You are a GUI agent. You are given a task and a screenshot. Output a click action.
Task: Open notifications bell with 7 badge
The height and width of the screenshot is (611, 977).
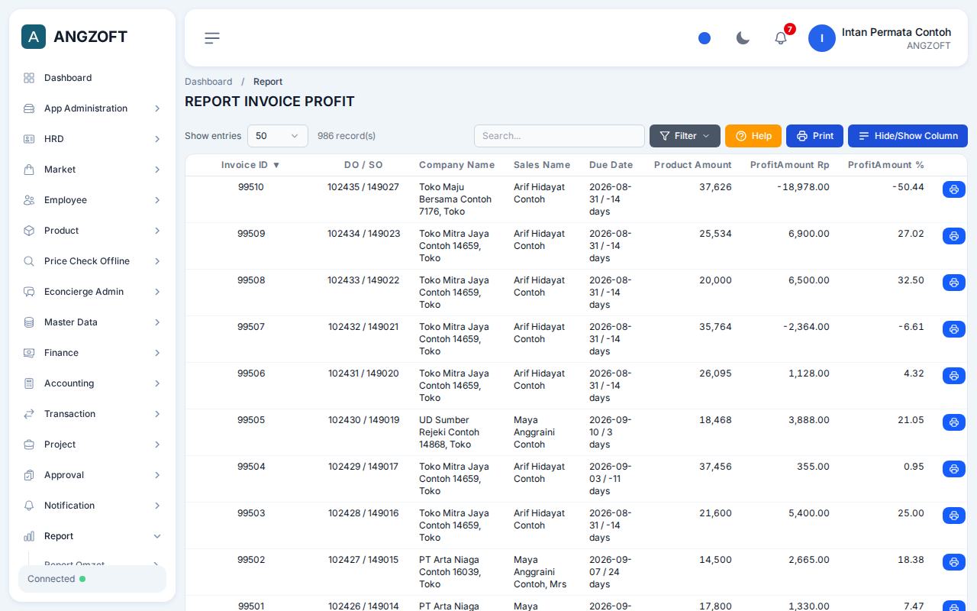781,38
